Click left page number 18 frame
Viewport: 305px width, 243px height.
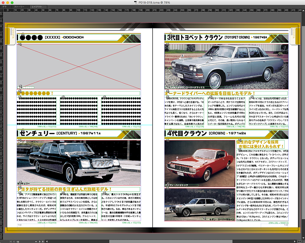[x=31, y=226]
